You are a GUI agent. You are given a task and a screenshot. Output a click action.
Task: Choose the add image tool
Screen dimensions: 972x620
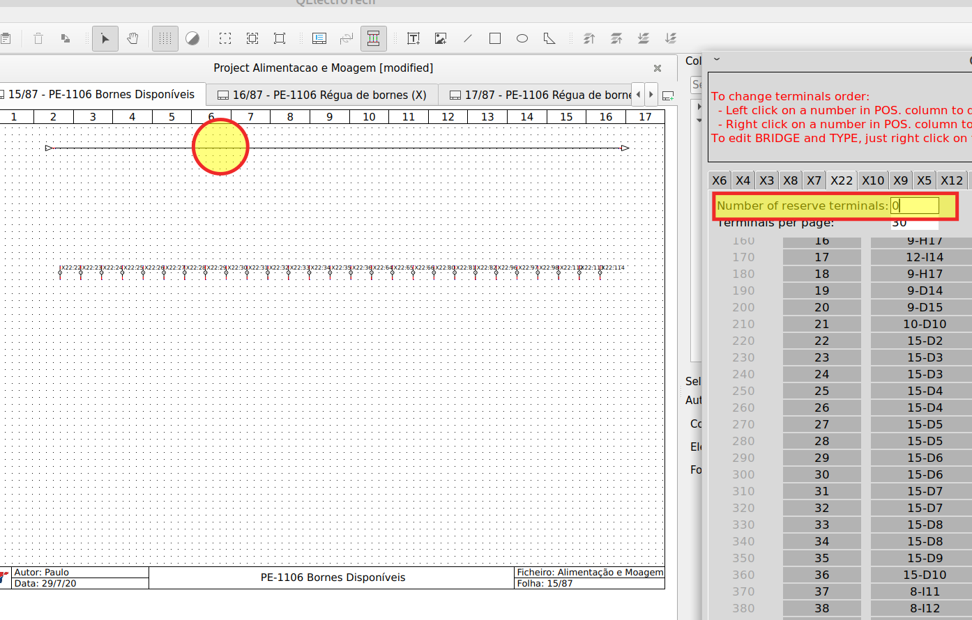[441, 39]
